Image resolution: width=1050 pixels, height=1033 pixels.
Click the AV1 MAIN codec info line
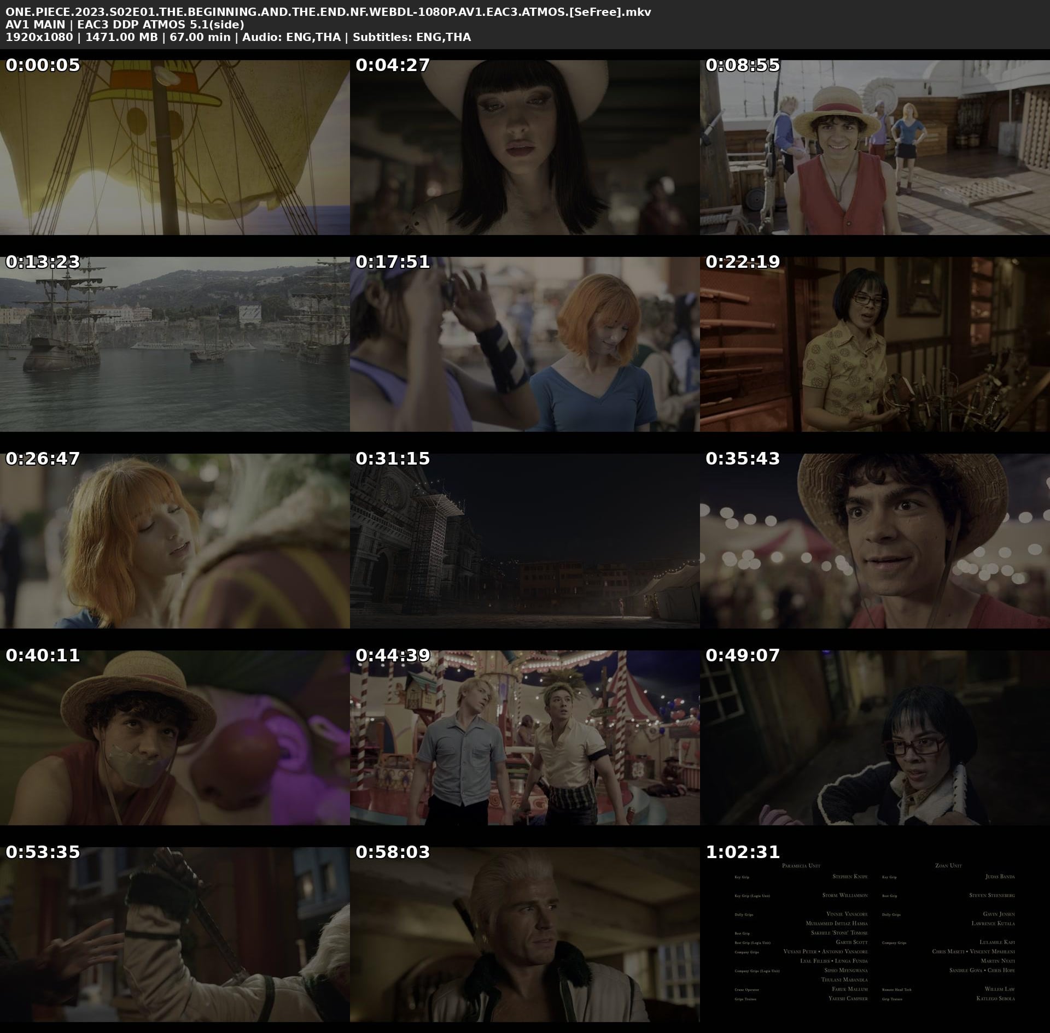point(125,25)
